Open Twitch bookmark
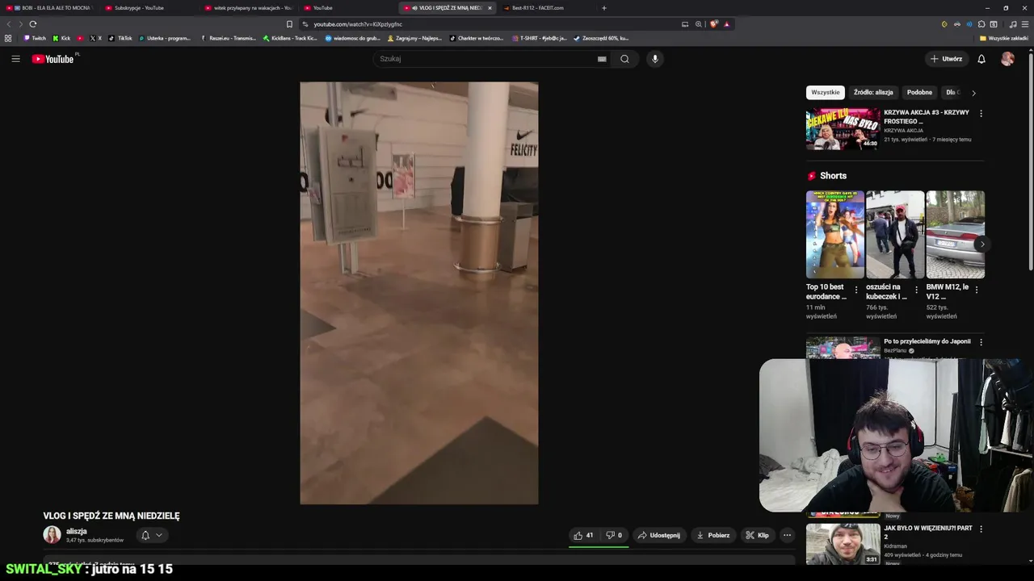The height and width of the screenshot is (581, 1034). (x=35, y=38)
